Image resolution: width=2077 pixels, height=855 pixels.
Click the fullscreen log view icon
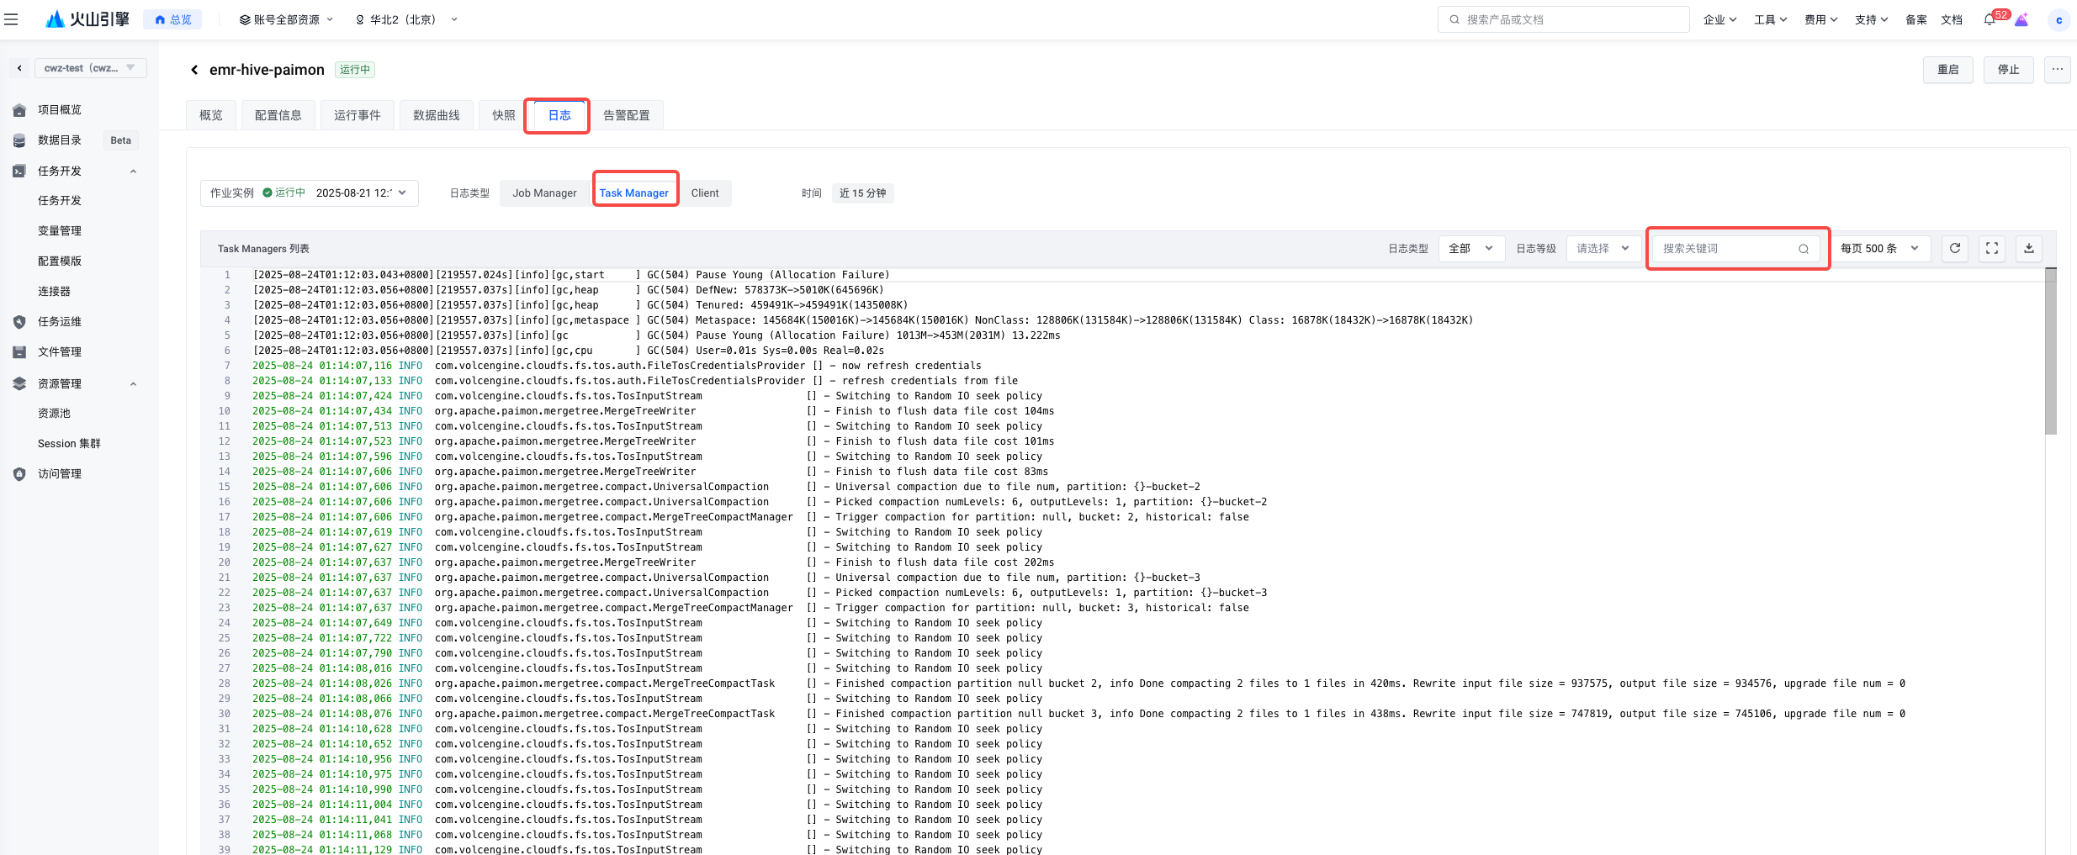pyautogui.click(x=1991, y=248)
